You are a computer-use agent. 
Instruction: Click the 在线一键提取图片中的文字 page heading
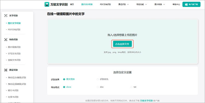click(x=66, y=14)
